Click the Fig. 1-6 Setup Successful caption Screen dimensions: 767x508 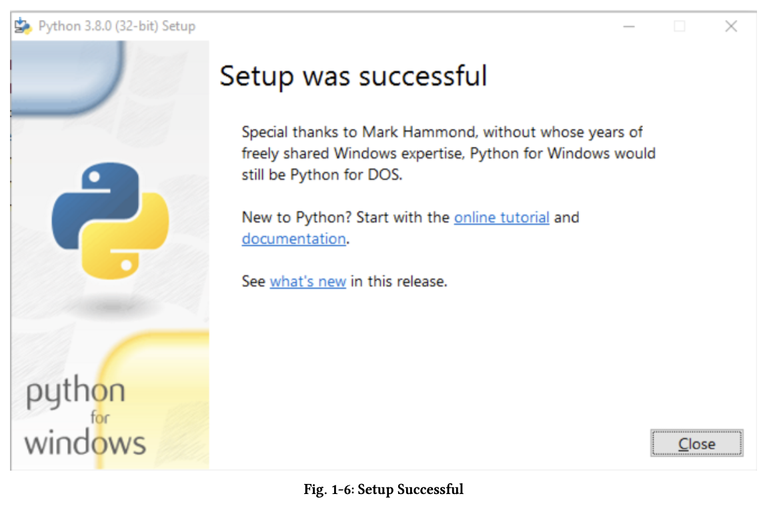(x=383, y=489)
